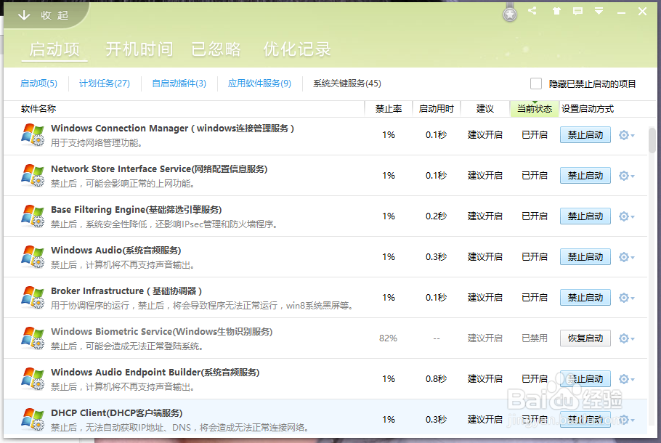Open gear settings for Base Filtering Engine

click(x=626, y=216)
